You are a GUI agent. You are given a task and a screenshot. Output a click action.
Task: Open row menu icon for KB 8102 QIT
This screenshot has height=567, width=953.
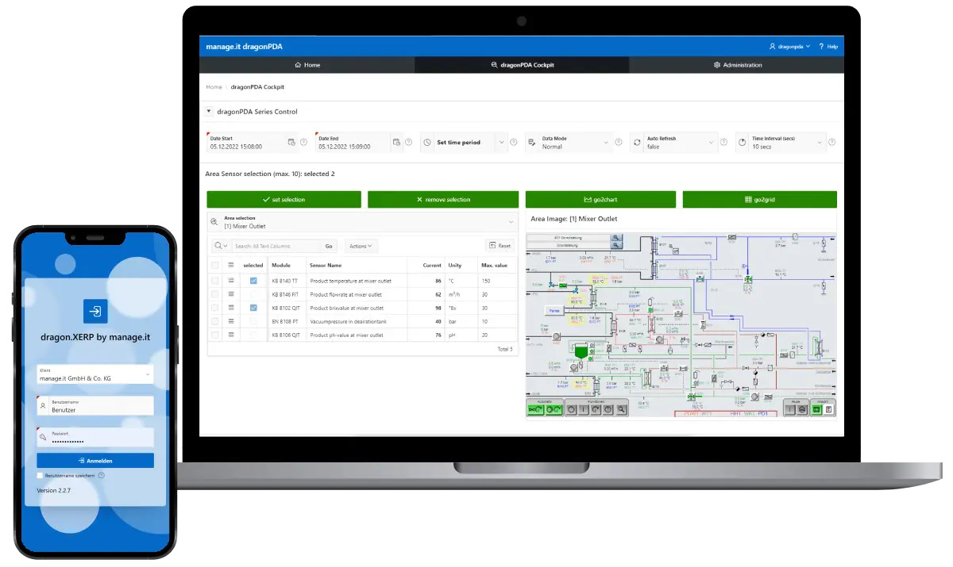pos(231,308)
